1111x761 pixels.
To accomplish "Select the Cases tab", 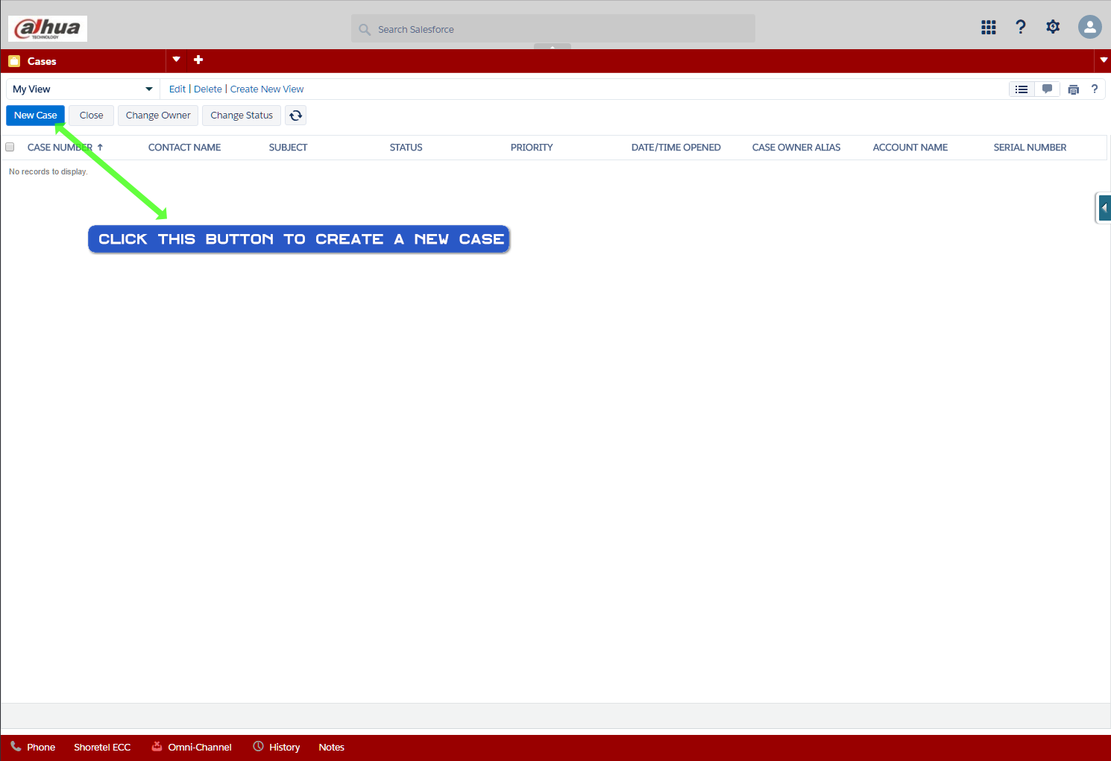I will (x=84, y=61).
